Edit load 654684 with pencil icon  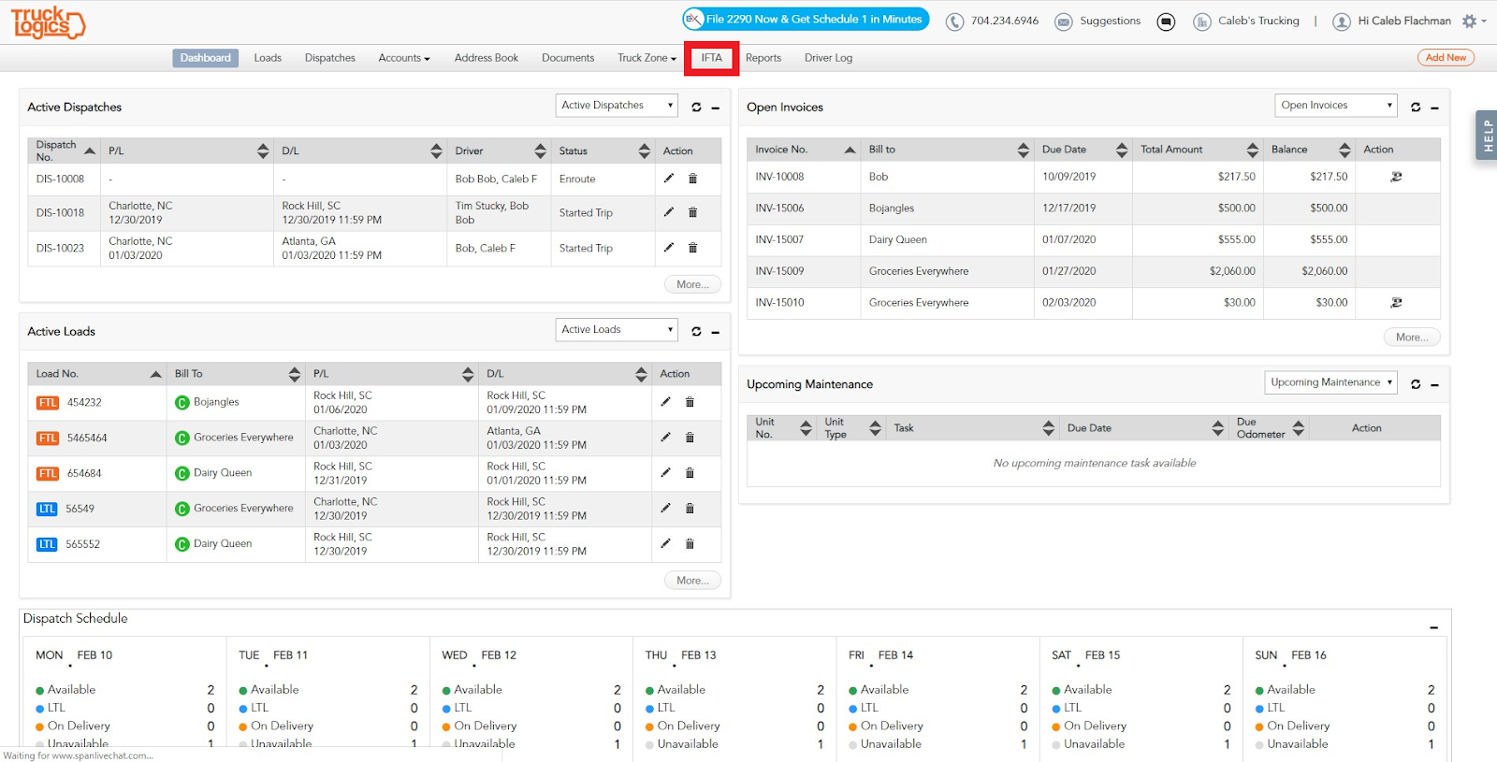665,472
